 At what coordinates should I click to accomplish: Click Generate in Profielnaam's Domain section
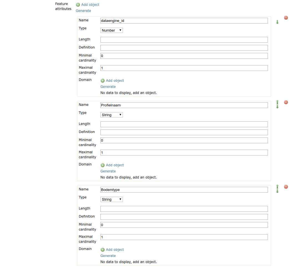pyautogui.click(x=108, y=171)
